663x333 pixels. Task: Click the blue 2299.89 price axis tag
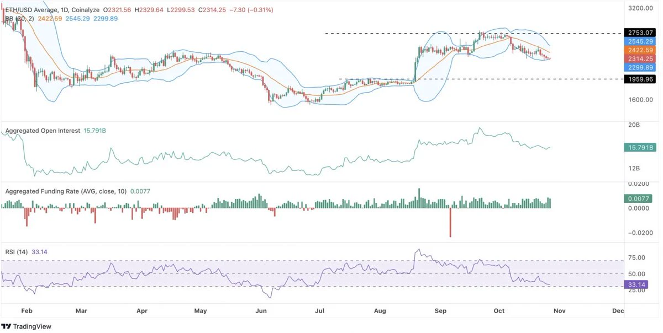pos(640,67)
